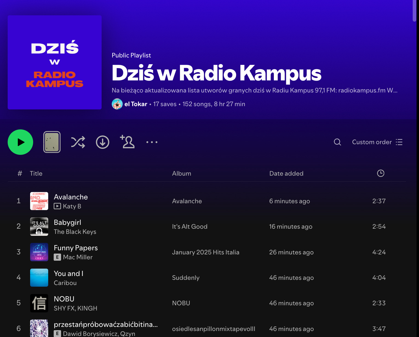Viewport: 419px width, 337px height.
Task: Select the Funny Papers track title
Action: click(x=76, y=248)
